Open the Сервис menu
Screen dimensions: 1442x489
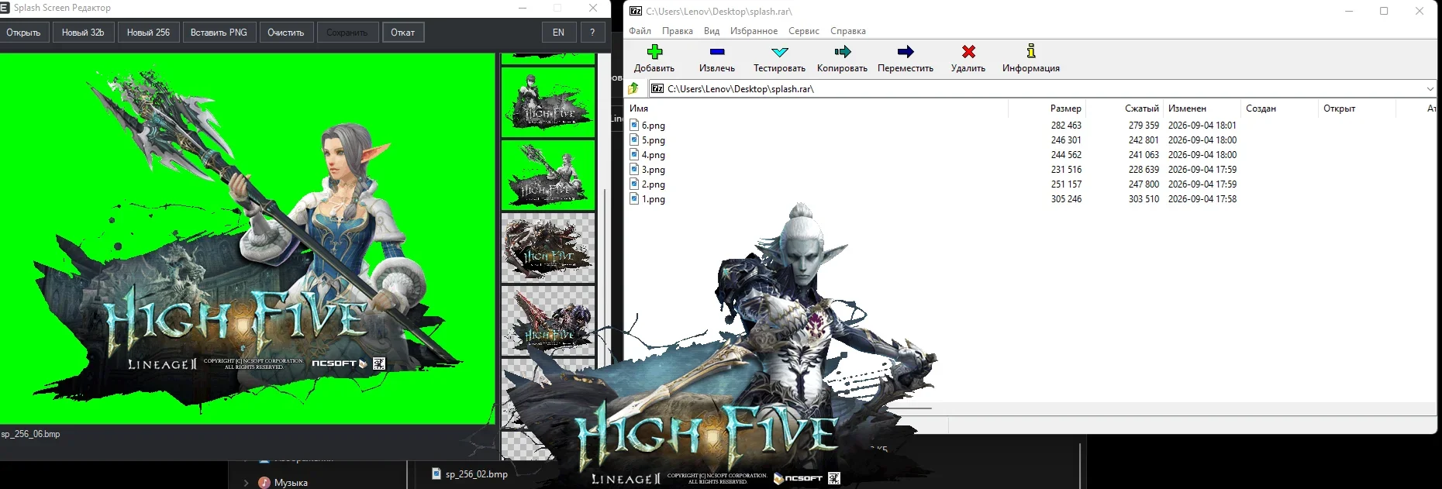pos(804,31)
